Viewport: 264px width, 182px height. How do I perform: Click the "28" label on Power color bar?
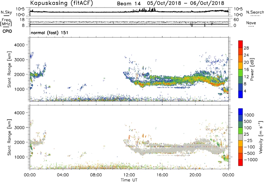tap(246, 48)
